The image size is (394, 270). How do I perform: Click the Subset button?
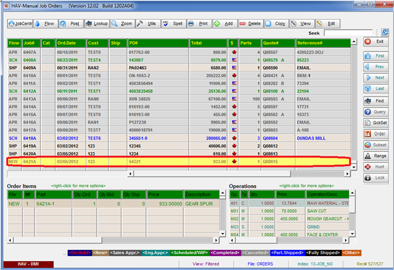(375, 145)
